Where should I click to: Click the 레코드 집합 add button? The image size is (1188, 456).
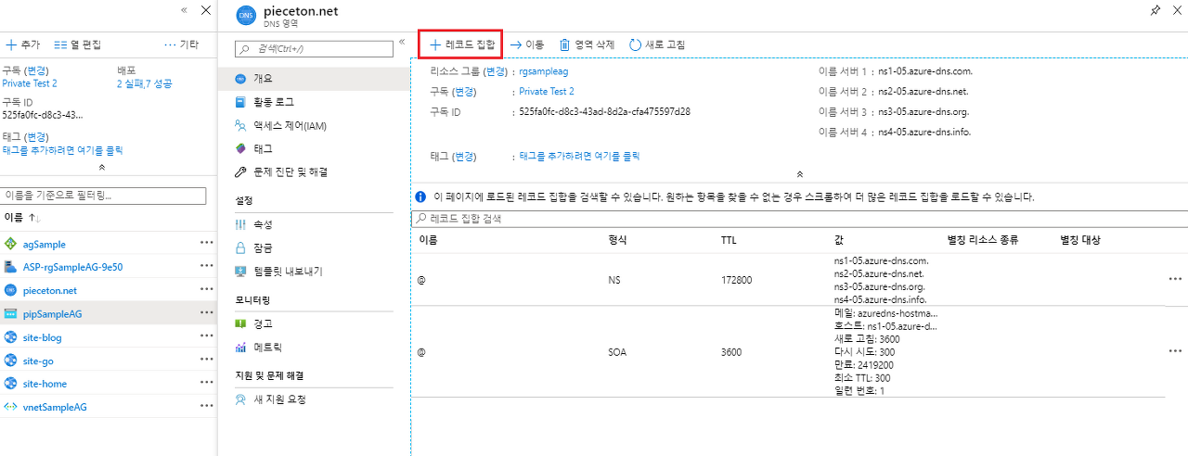click(461, 44)
